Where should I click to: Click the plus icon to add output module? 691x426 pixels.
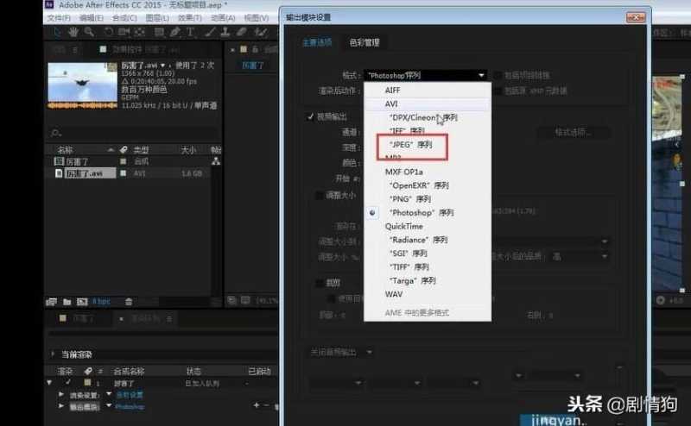pos(257,405)
